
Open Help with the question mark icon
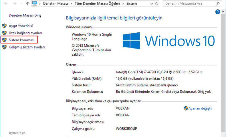coord(218,12)
